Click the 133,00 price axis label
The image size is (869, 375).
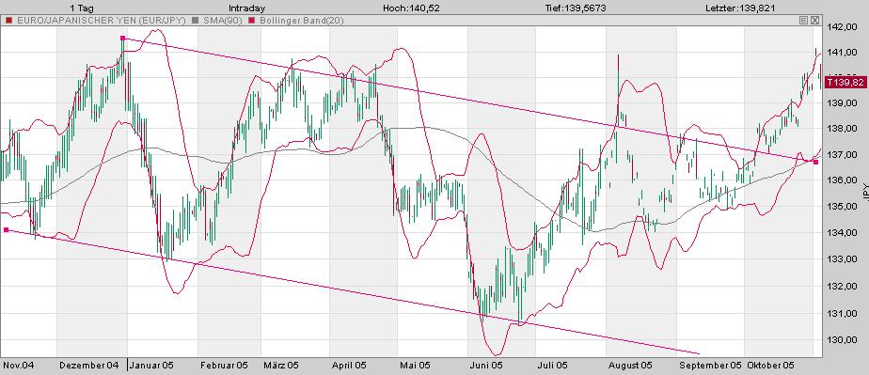click(842, 259)
